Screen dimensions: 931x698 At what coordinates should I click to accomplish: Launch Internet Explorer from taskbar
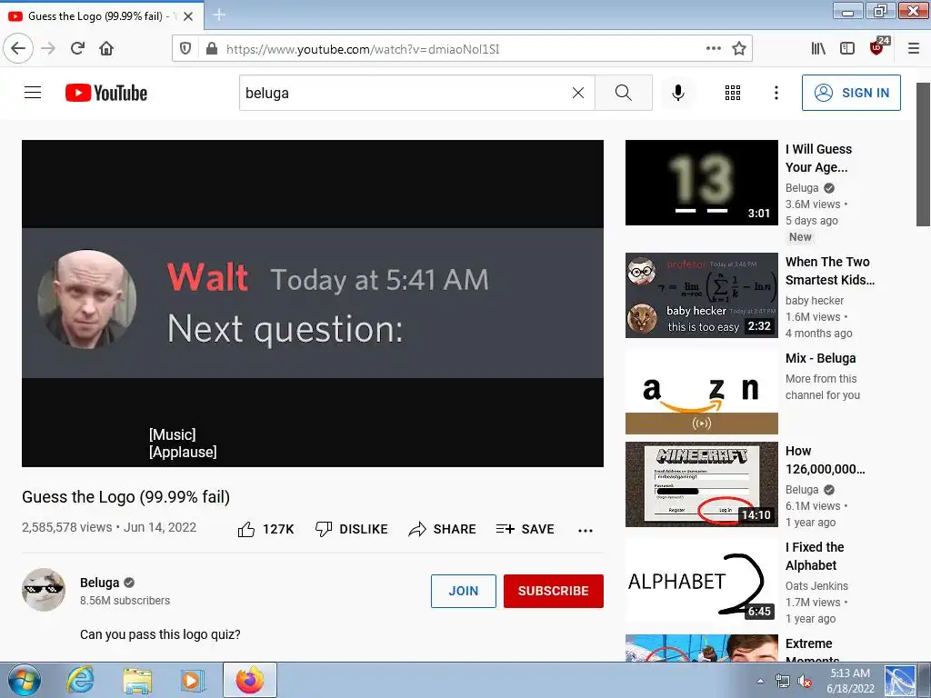(x=81, y=680)
